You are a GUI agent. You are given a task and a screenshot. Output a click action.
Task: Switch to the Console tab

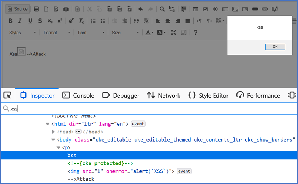pos(78,95)
